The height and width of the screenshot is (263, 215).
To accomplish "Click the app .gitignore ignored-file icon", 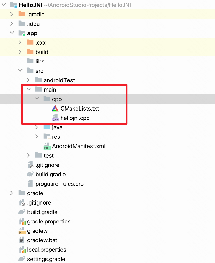I will click(x=30, y=165).
